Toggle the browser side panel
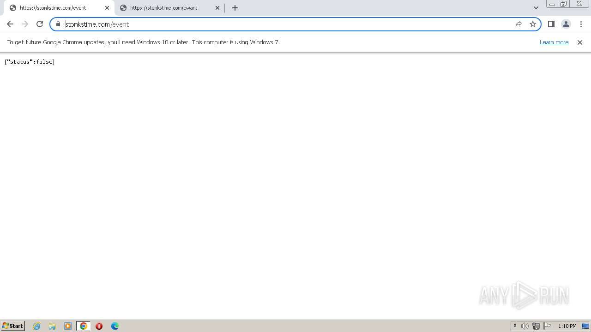The width and height of the screenshot is (591, 332). 551,24
